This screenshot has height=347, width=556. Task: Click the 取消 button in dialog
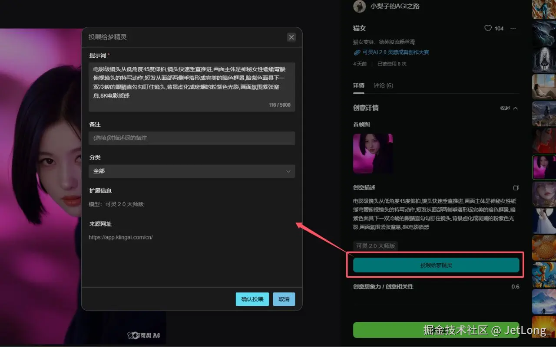click(284, 299)
